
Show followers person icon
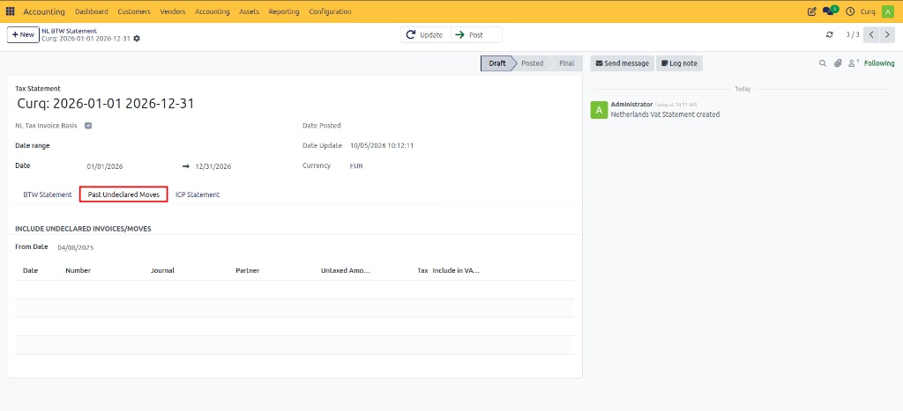[x=853, y=63]
